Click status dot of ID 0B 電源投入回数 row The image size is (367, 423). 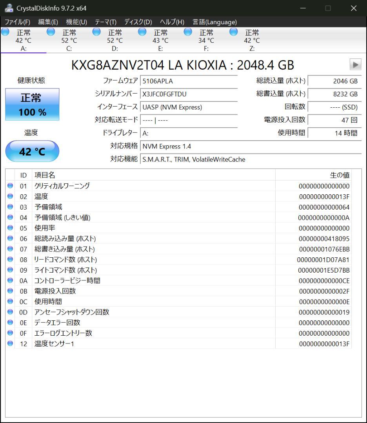tap(10, 291)
